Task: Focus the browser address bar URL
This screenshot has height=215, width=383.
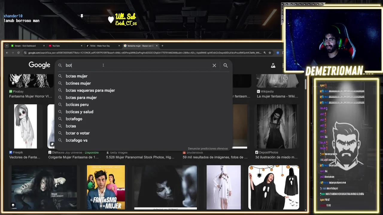Action: tap(145, 53)
